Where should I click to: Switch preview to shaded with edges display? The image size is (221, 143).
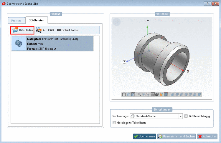point(133,94)
